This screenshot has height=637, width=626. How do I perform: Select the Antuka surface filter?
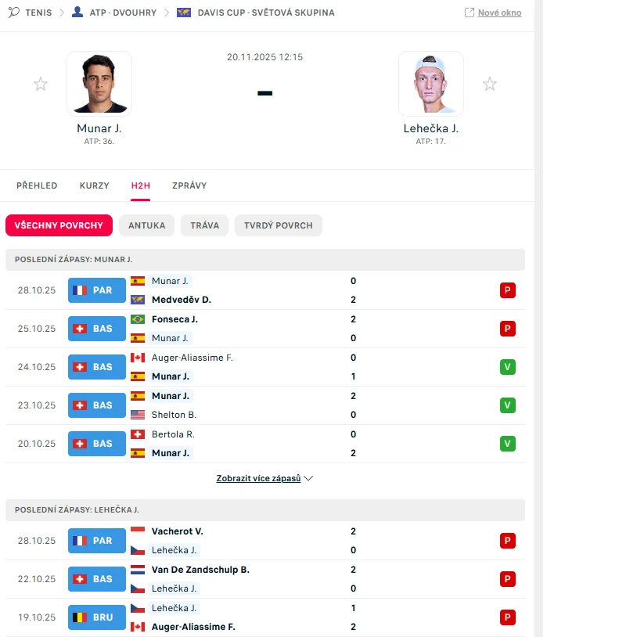tap(146, 225)
